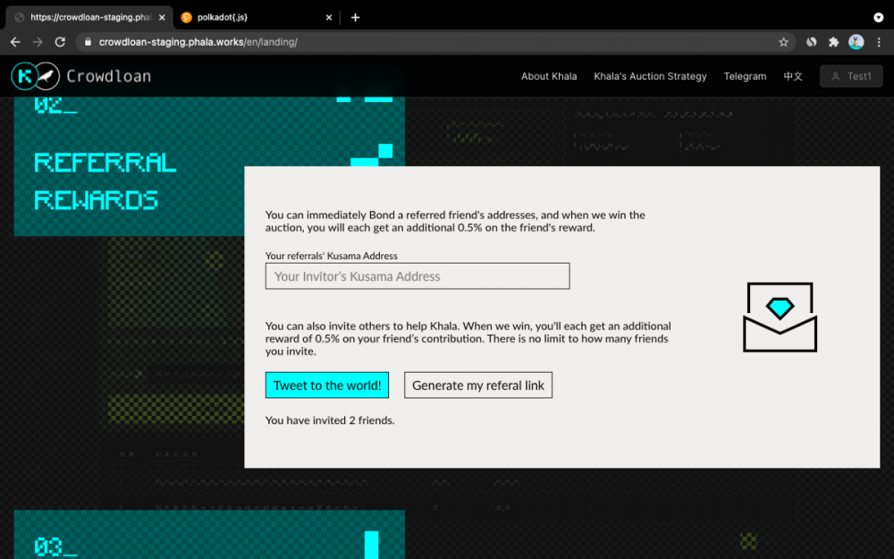The width and height of the screenshot is (894, 559).
Task: Click Generate my referal link button
Action: pyautogui.click(x=478, y=385)
